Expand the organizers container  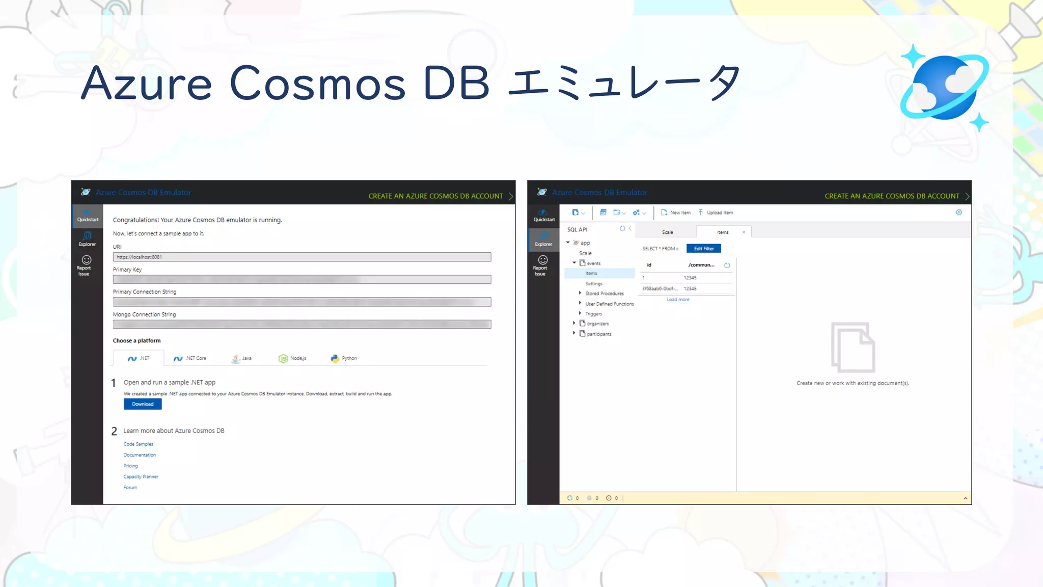574,323
